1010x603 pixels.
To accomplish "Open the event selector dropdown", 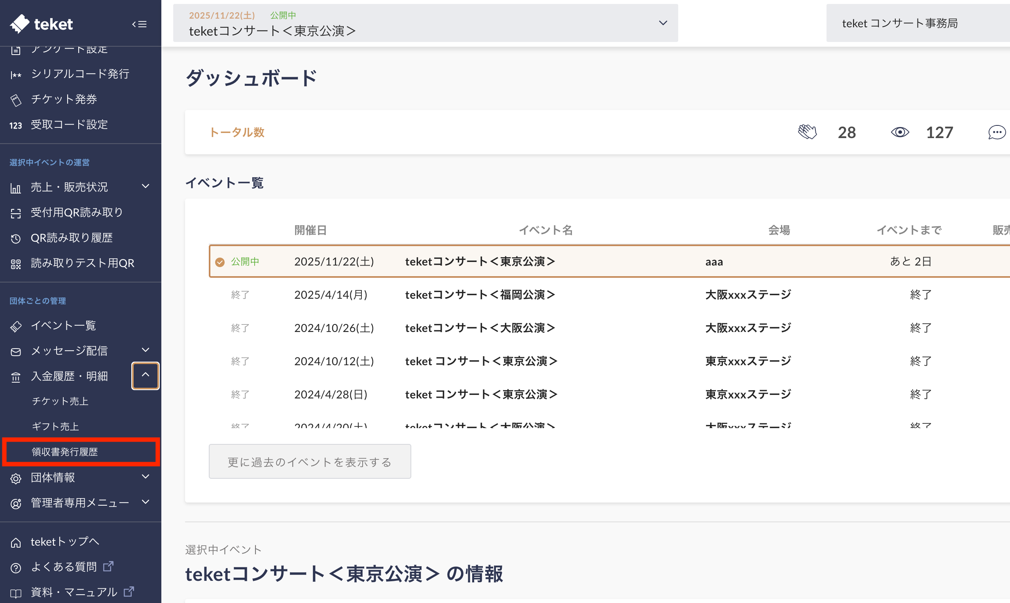I will (663, 23).
